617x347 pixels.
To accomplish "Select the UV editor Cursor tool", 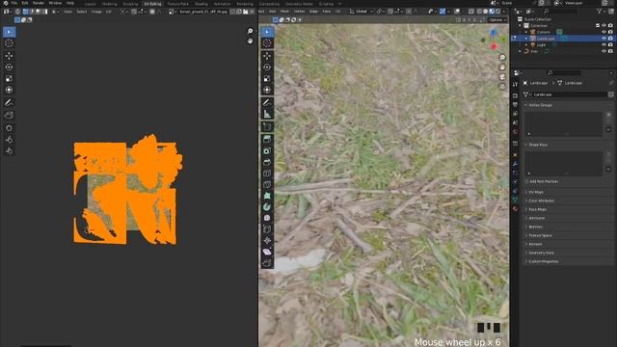I will point(9,43).
